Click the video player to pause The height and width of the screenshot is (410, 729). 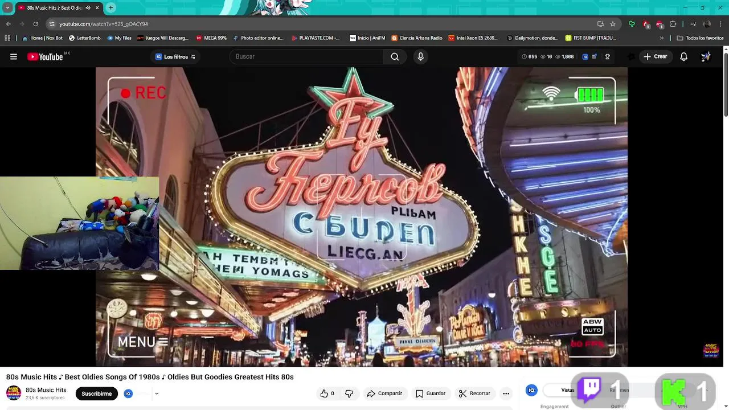pos(362,216)
